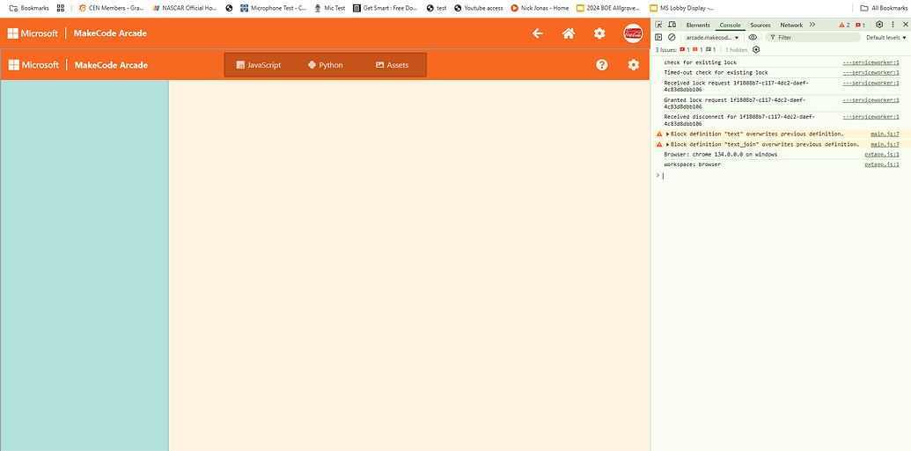Open the CEN Members bookmark
Image resolution: width=911 pixels, height=451 pixels.
(x=111, y=8)
